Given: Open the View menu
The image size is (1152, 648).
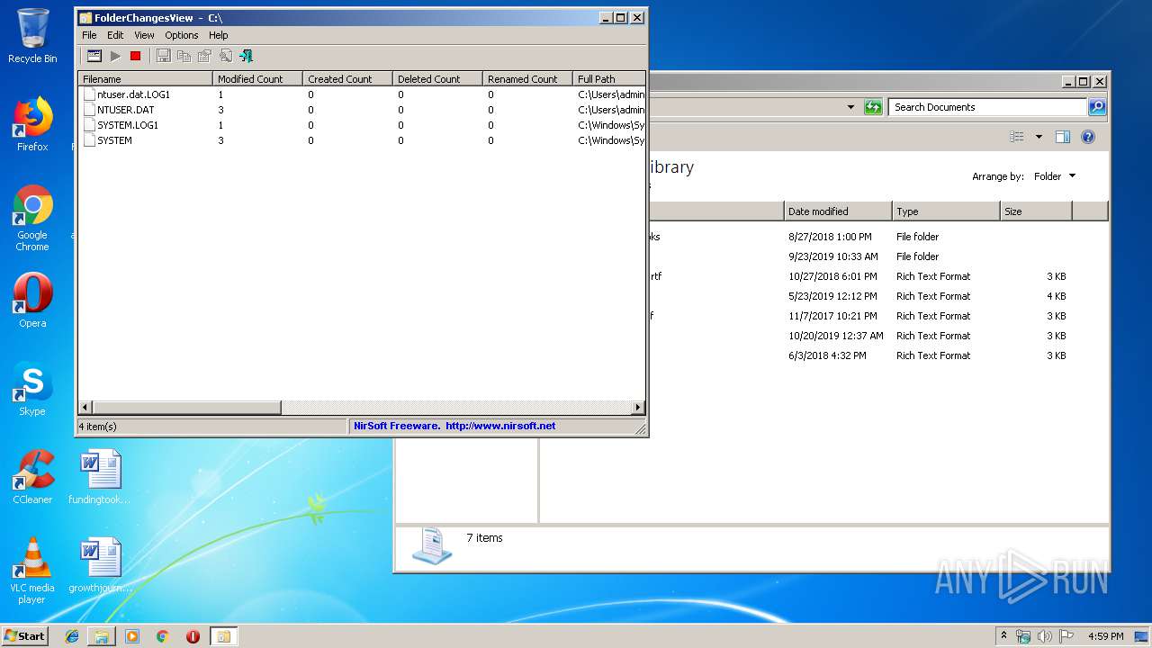Looking at the screenshot, I should (x=144, y=35).
